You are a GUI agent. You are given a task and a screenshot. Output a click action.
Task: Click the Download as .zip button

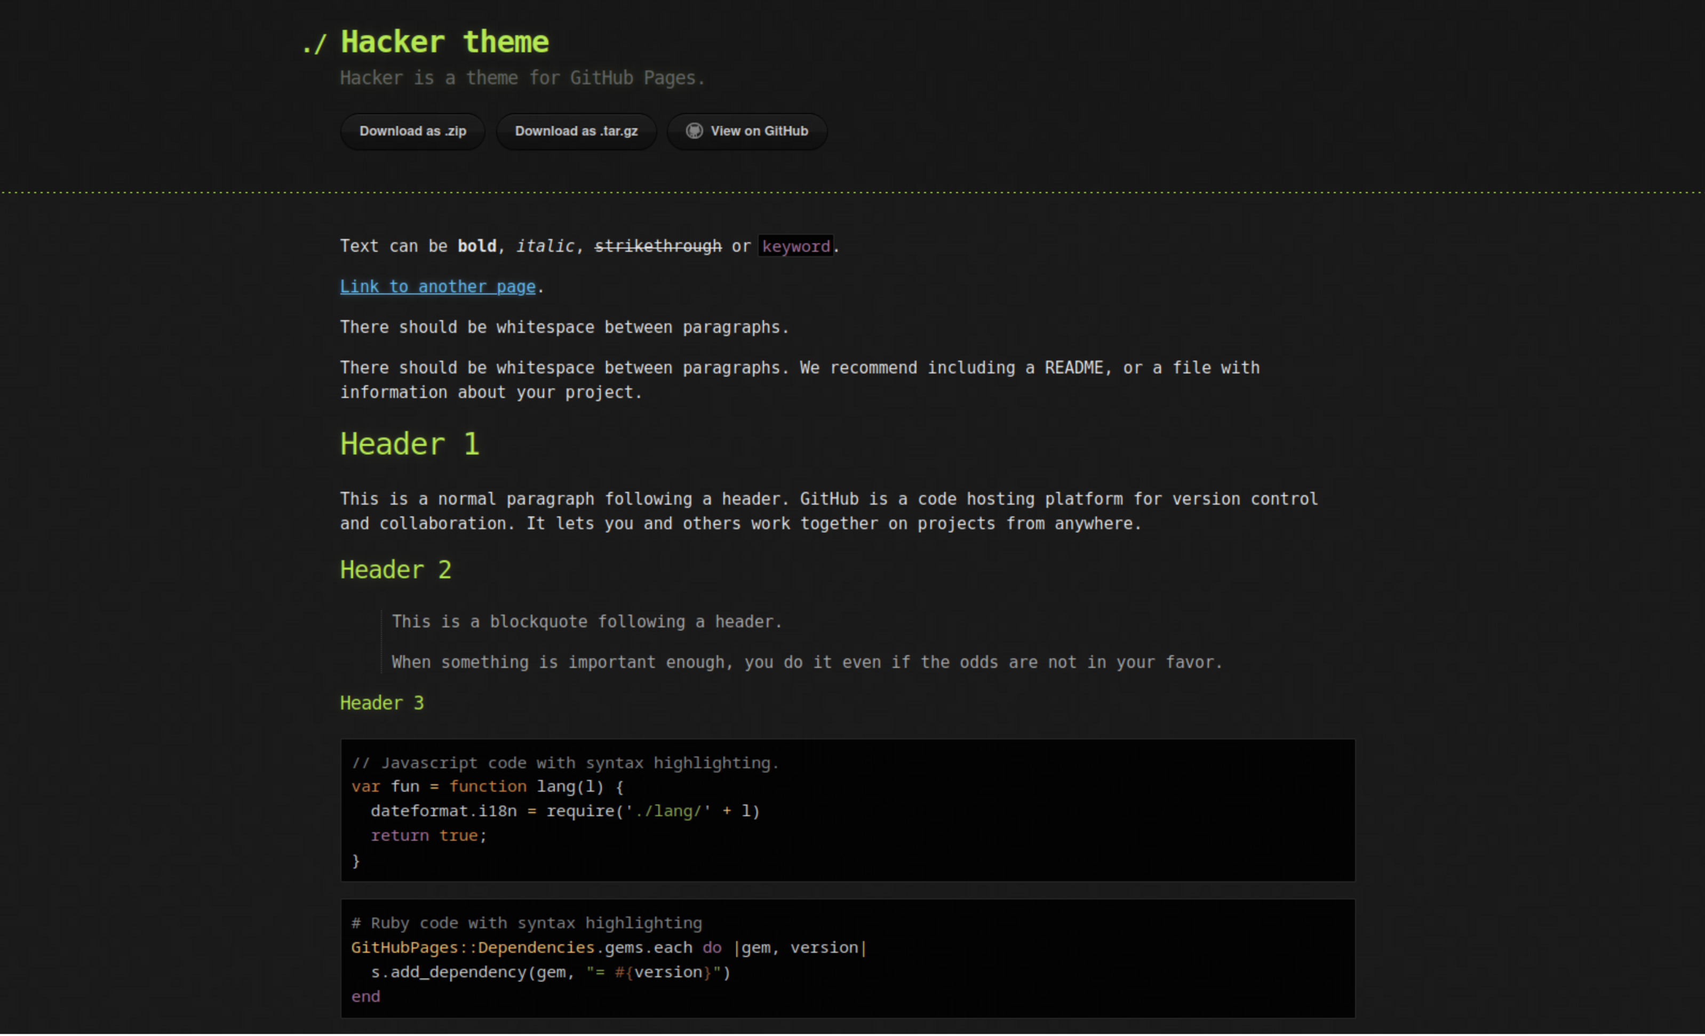click(412, 131)
